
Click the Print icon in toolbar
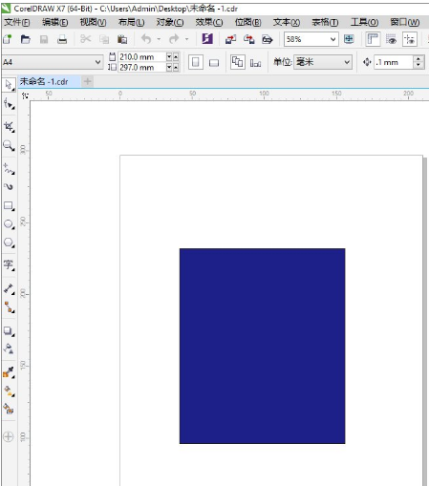pyautogui.click(x=62, y=39)
